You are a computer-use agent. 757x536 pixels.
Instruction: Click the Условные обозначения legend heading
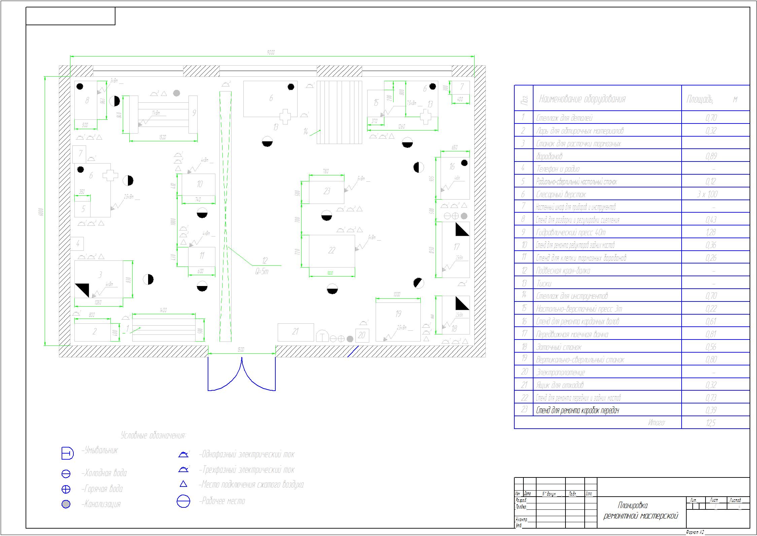153,435
